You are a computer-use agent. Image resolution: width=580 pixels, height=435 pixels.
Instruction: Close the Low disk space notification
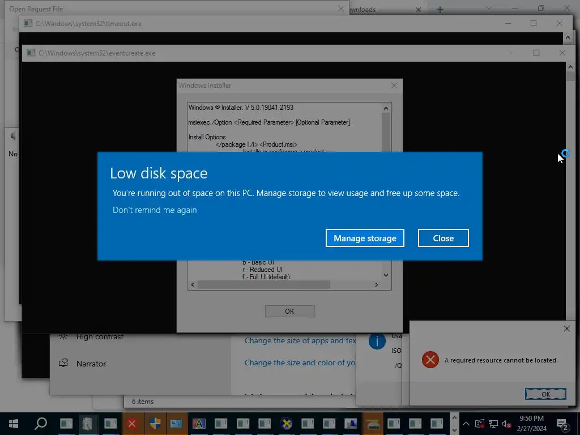tap(443, 238)
